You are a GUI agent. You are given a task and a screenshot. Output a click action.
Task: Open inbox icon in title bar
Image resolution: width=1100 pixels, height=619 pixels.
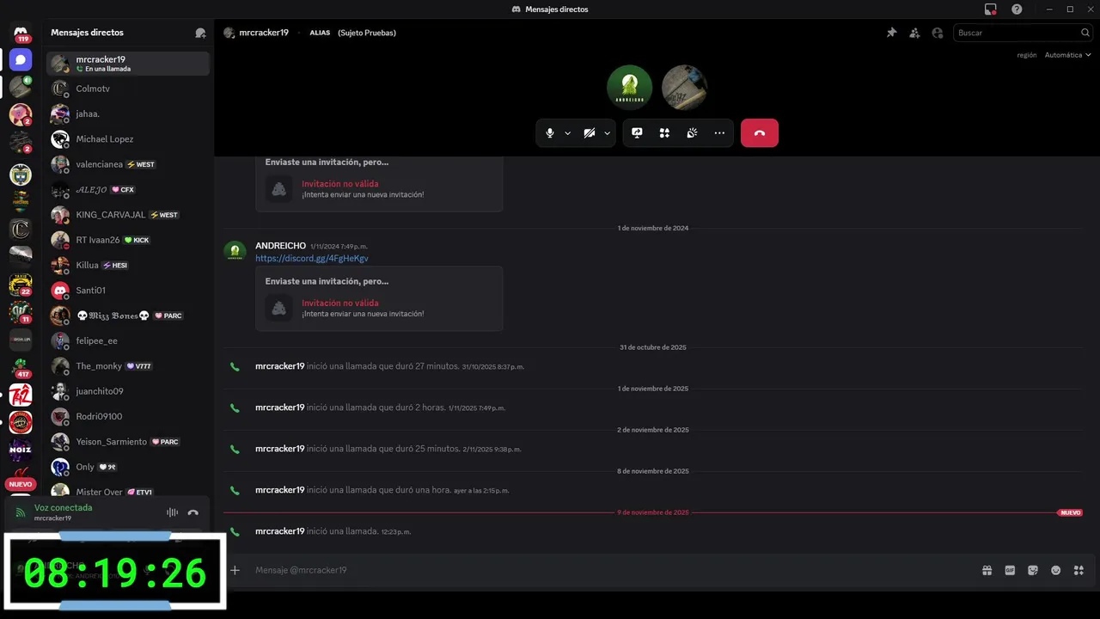pyautogui.click(x=991, y=9)
